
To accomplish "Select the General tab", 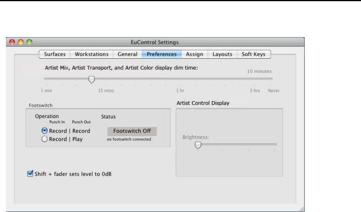I will (x=128, y=54).
